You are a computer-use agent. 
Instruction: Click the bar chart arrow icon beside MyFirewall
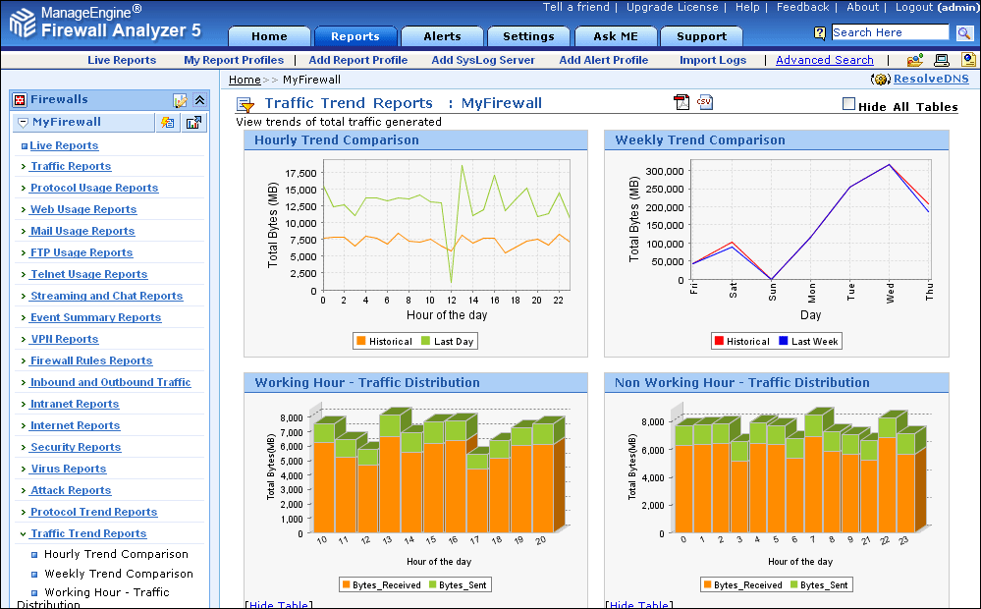tap(193, 123)
